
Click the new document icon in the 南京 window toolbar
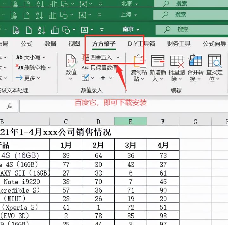click(28, 30)
